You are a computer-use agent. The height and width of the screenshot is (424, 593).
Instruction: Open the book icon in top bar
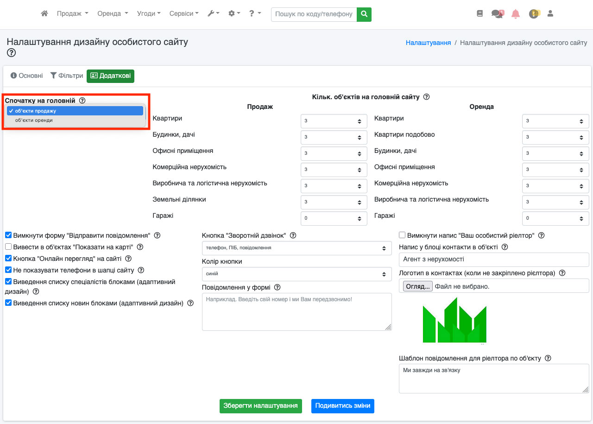(x=479, y=14)
